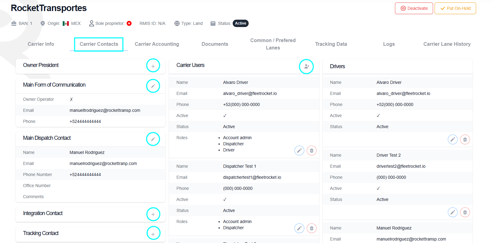Select the Carrier Contacts tab
493x243 pixels.
[x=99, y=44]
